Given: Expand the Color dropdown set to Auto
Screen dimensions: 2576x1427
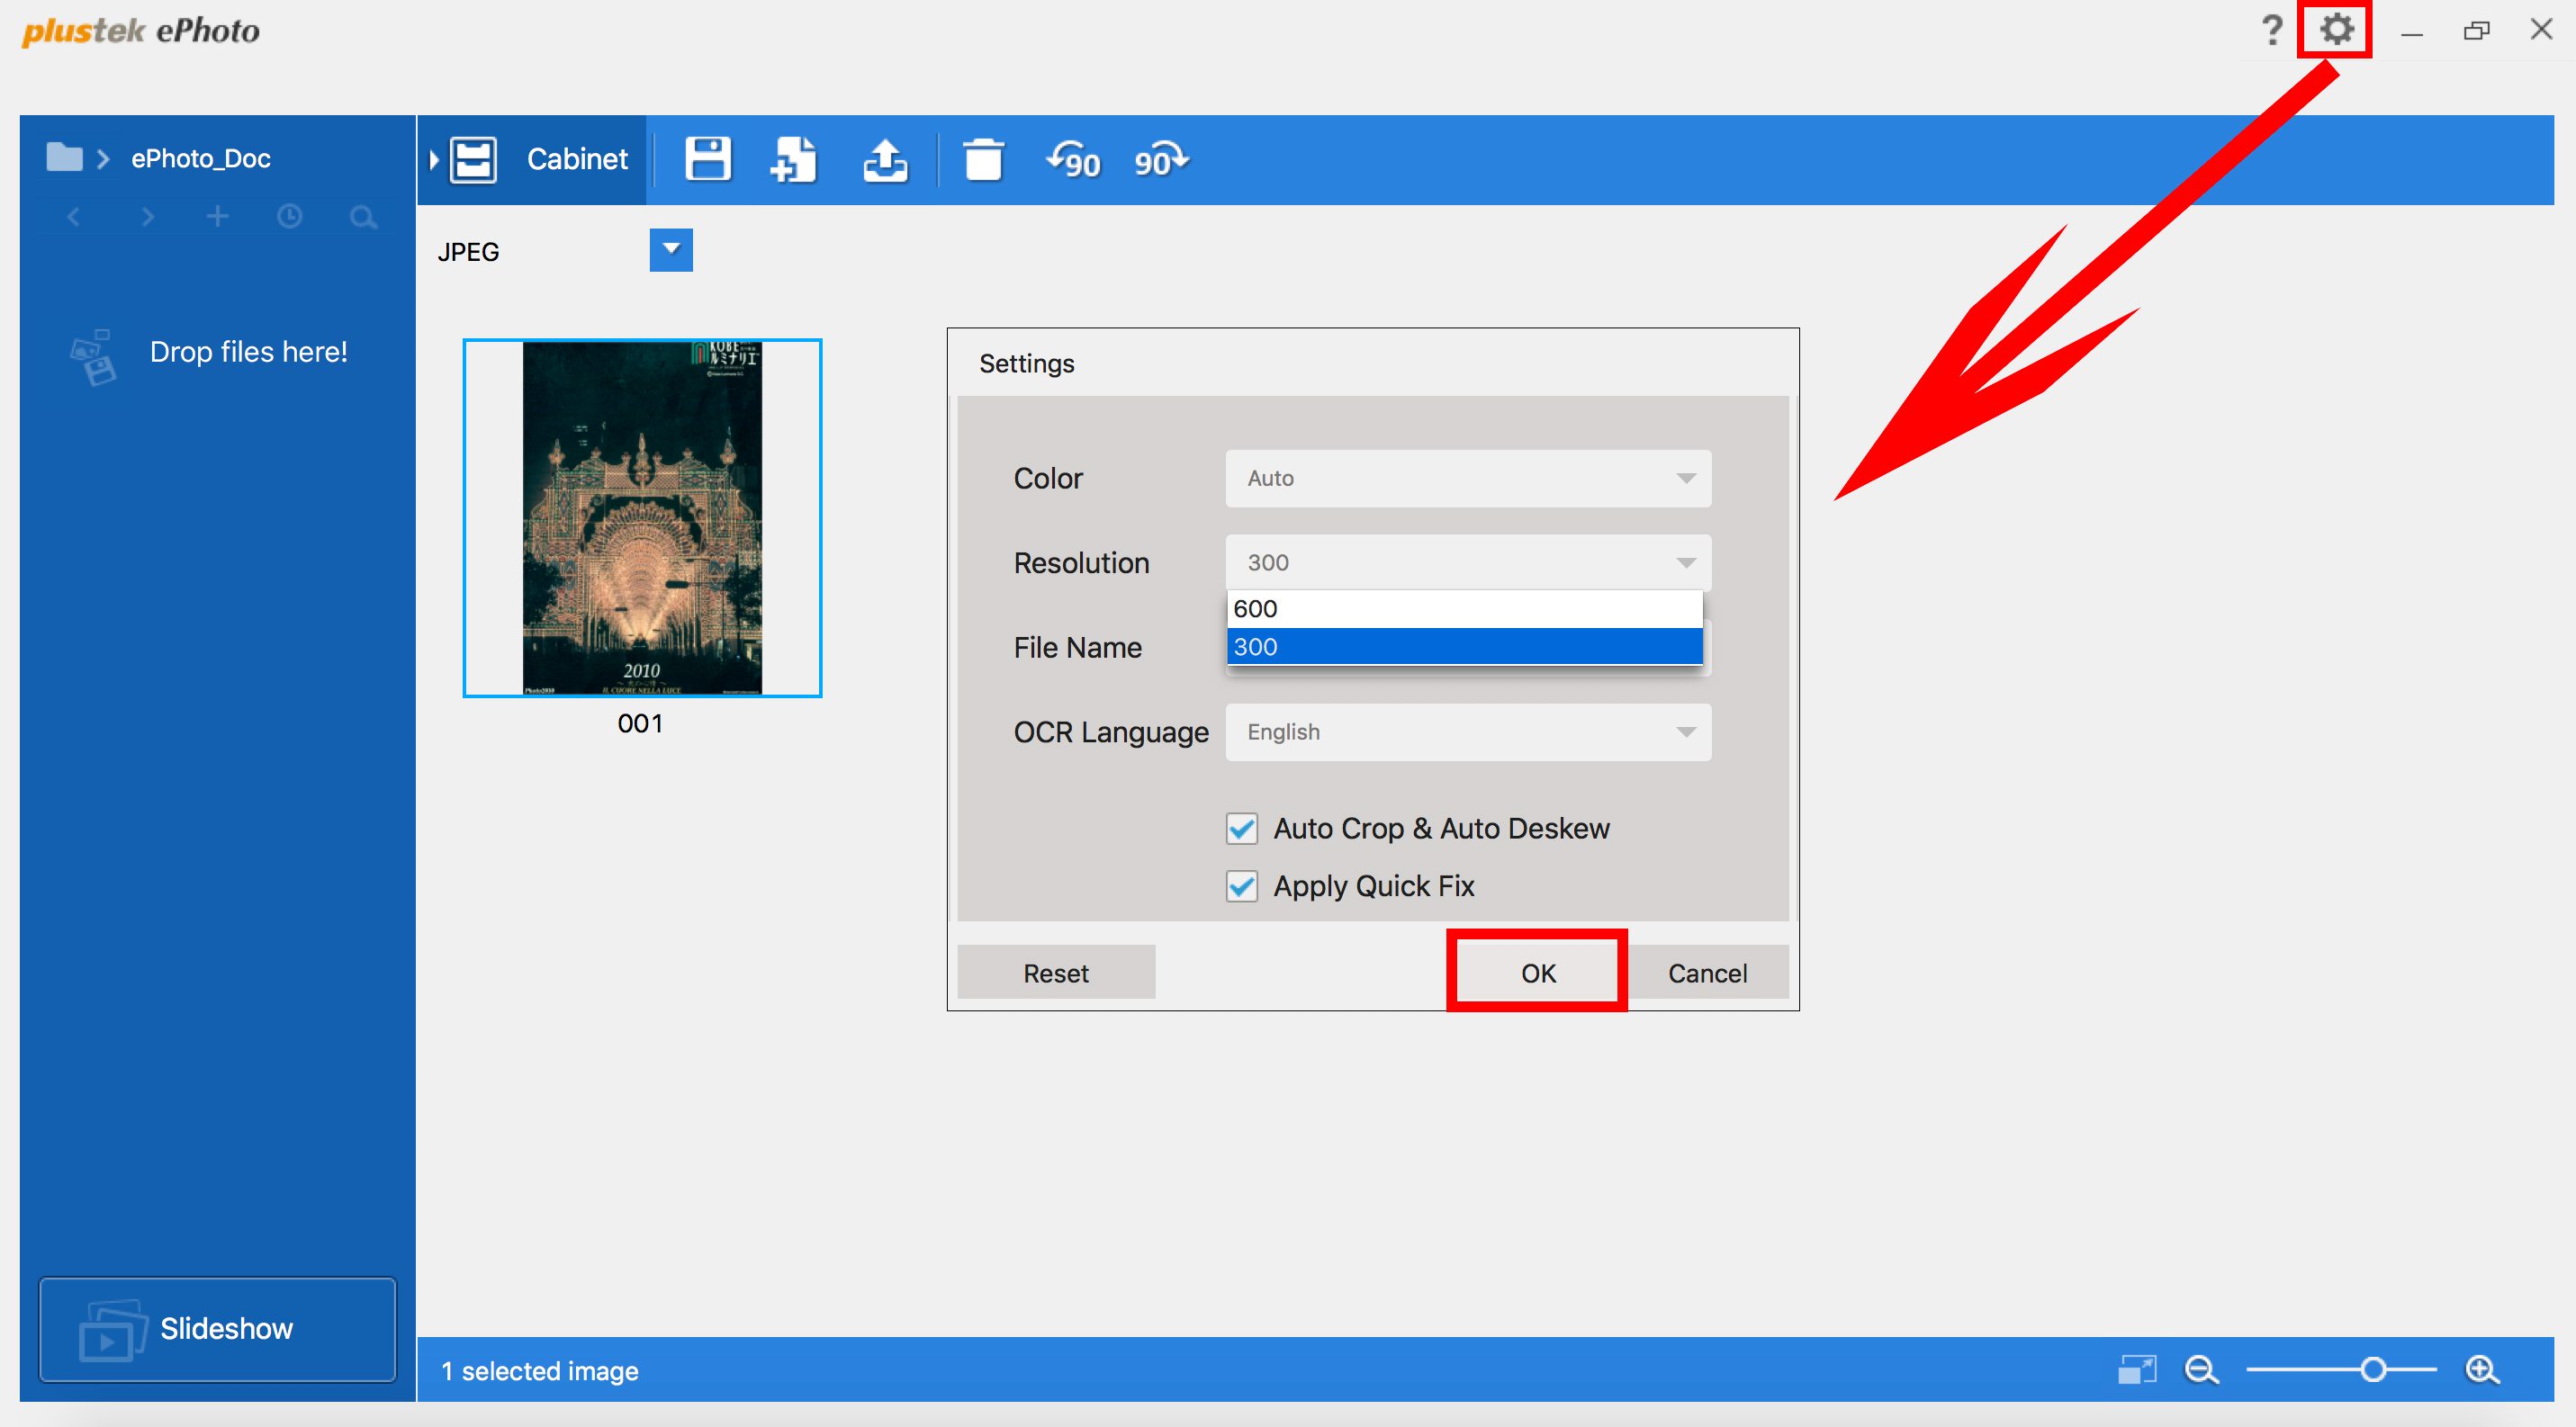Looking at the screenshot, I should [1467, 479].
